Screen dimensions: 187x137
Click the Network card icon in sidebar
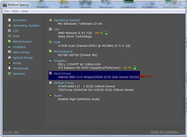pos(9,74)
